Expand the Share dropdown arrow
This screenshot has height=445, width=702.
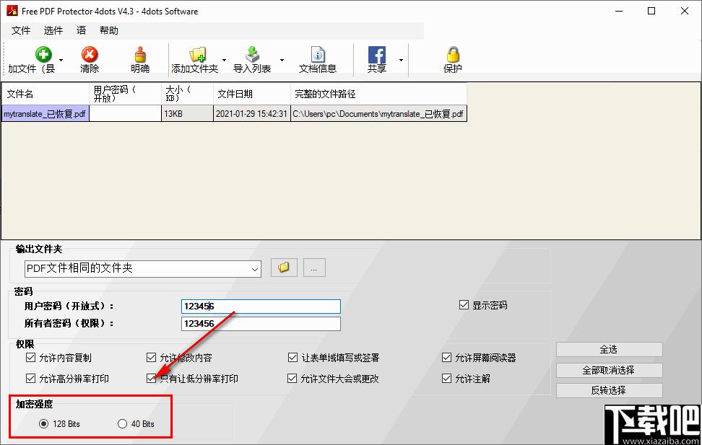point(401,60)
